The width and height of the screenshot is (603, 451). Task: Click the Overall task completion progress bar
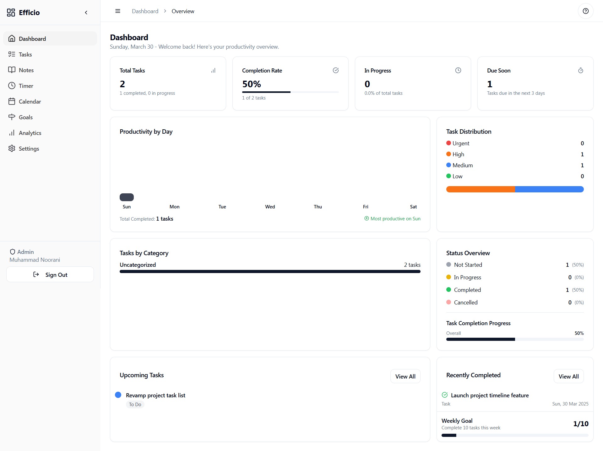click(x=515, y=339)
